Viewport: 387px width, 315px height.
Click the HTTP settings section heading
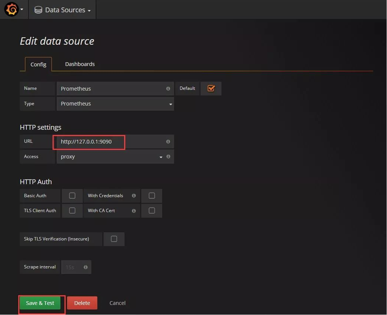click(41, 127)
